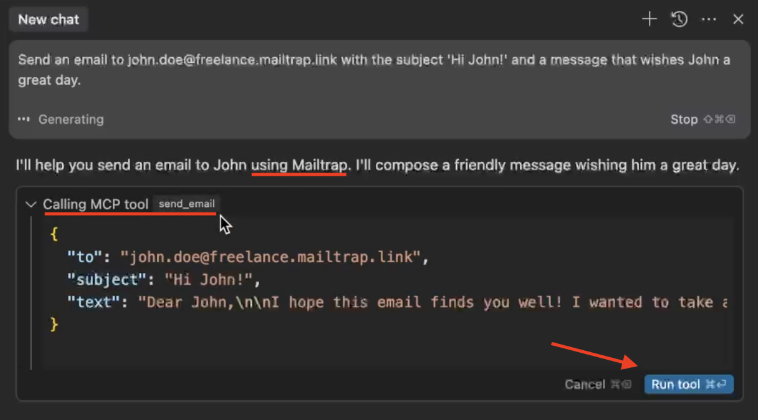Image resolution: width=758 pixels, height=420 pixels.
Task: Open chat history clock icon
Action: (x=679, y=20)
